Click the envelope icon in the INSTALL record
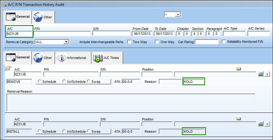 click(238, 118)
